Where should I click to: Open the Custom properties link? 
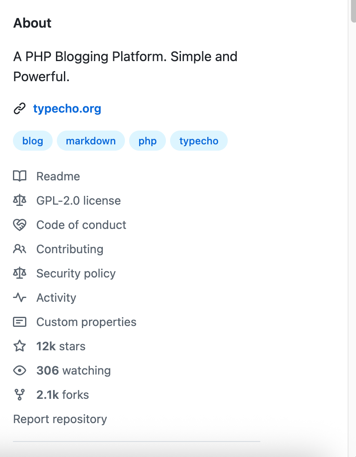tap(86, 322)
